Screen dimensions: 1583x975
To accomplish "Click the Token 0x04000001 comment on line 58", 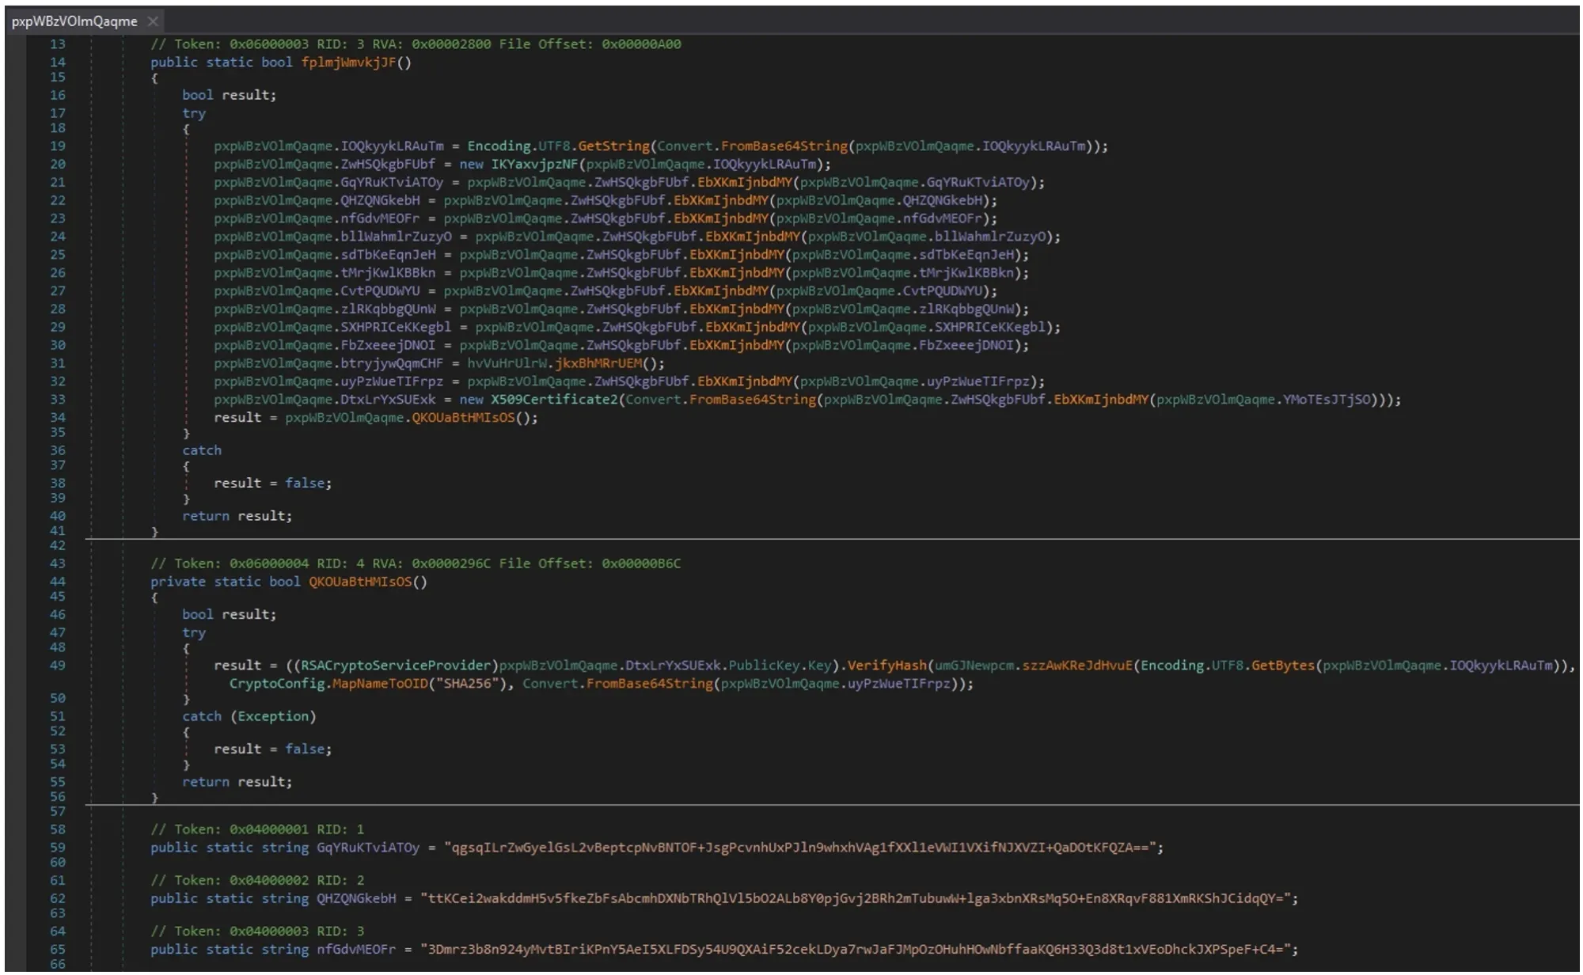I will [x=257, y=830].
